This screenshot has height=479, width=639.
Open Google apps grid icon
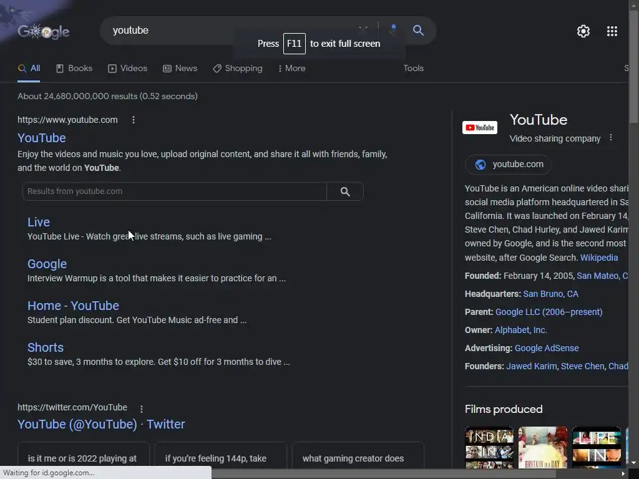[x=612, y=31]
